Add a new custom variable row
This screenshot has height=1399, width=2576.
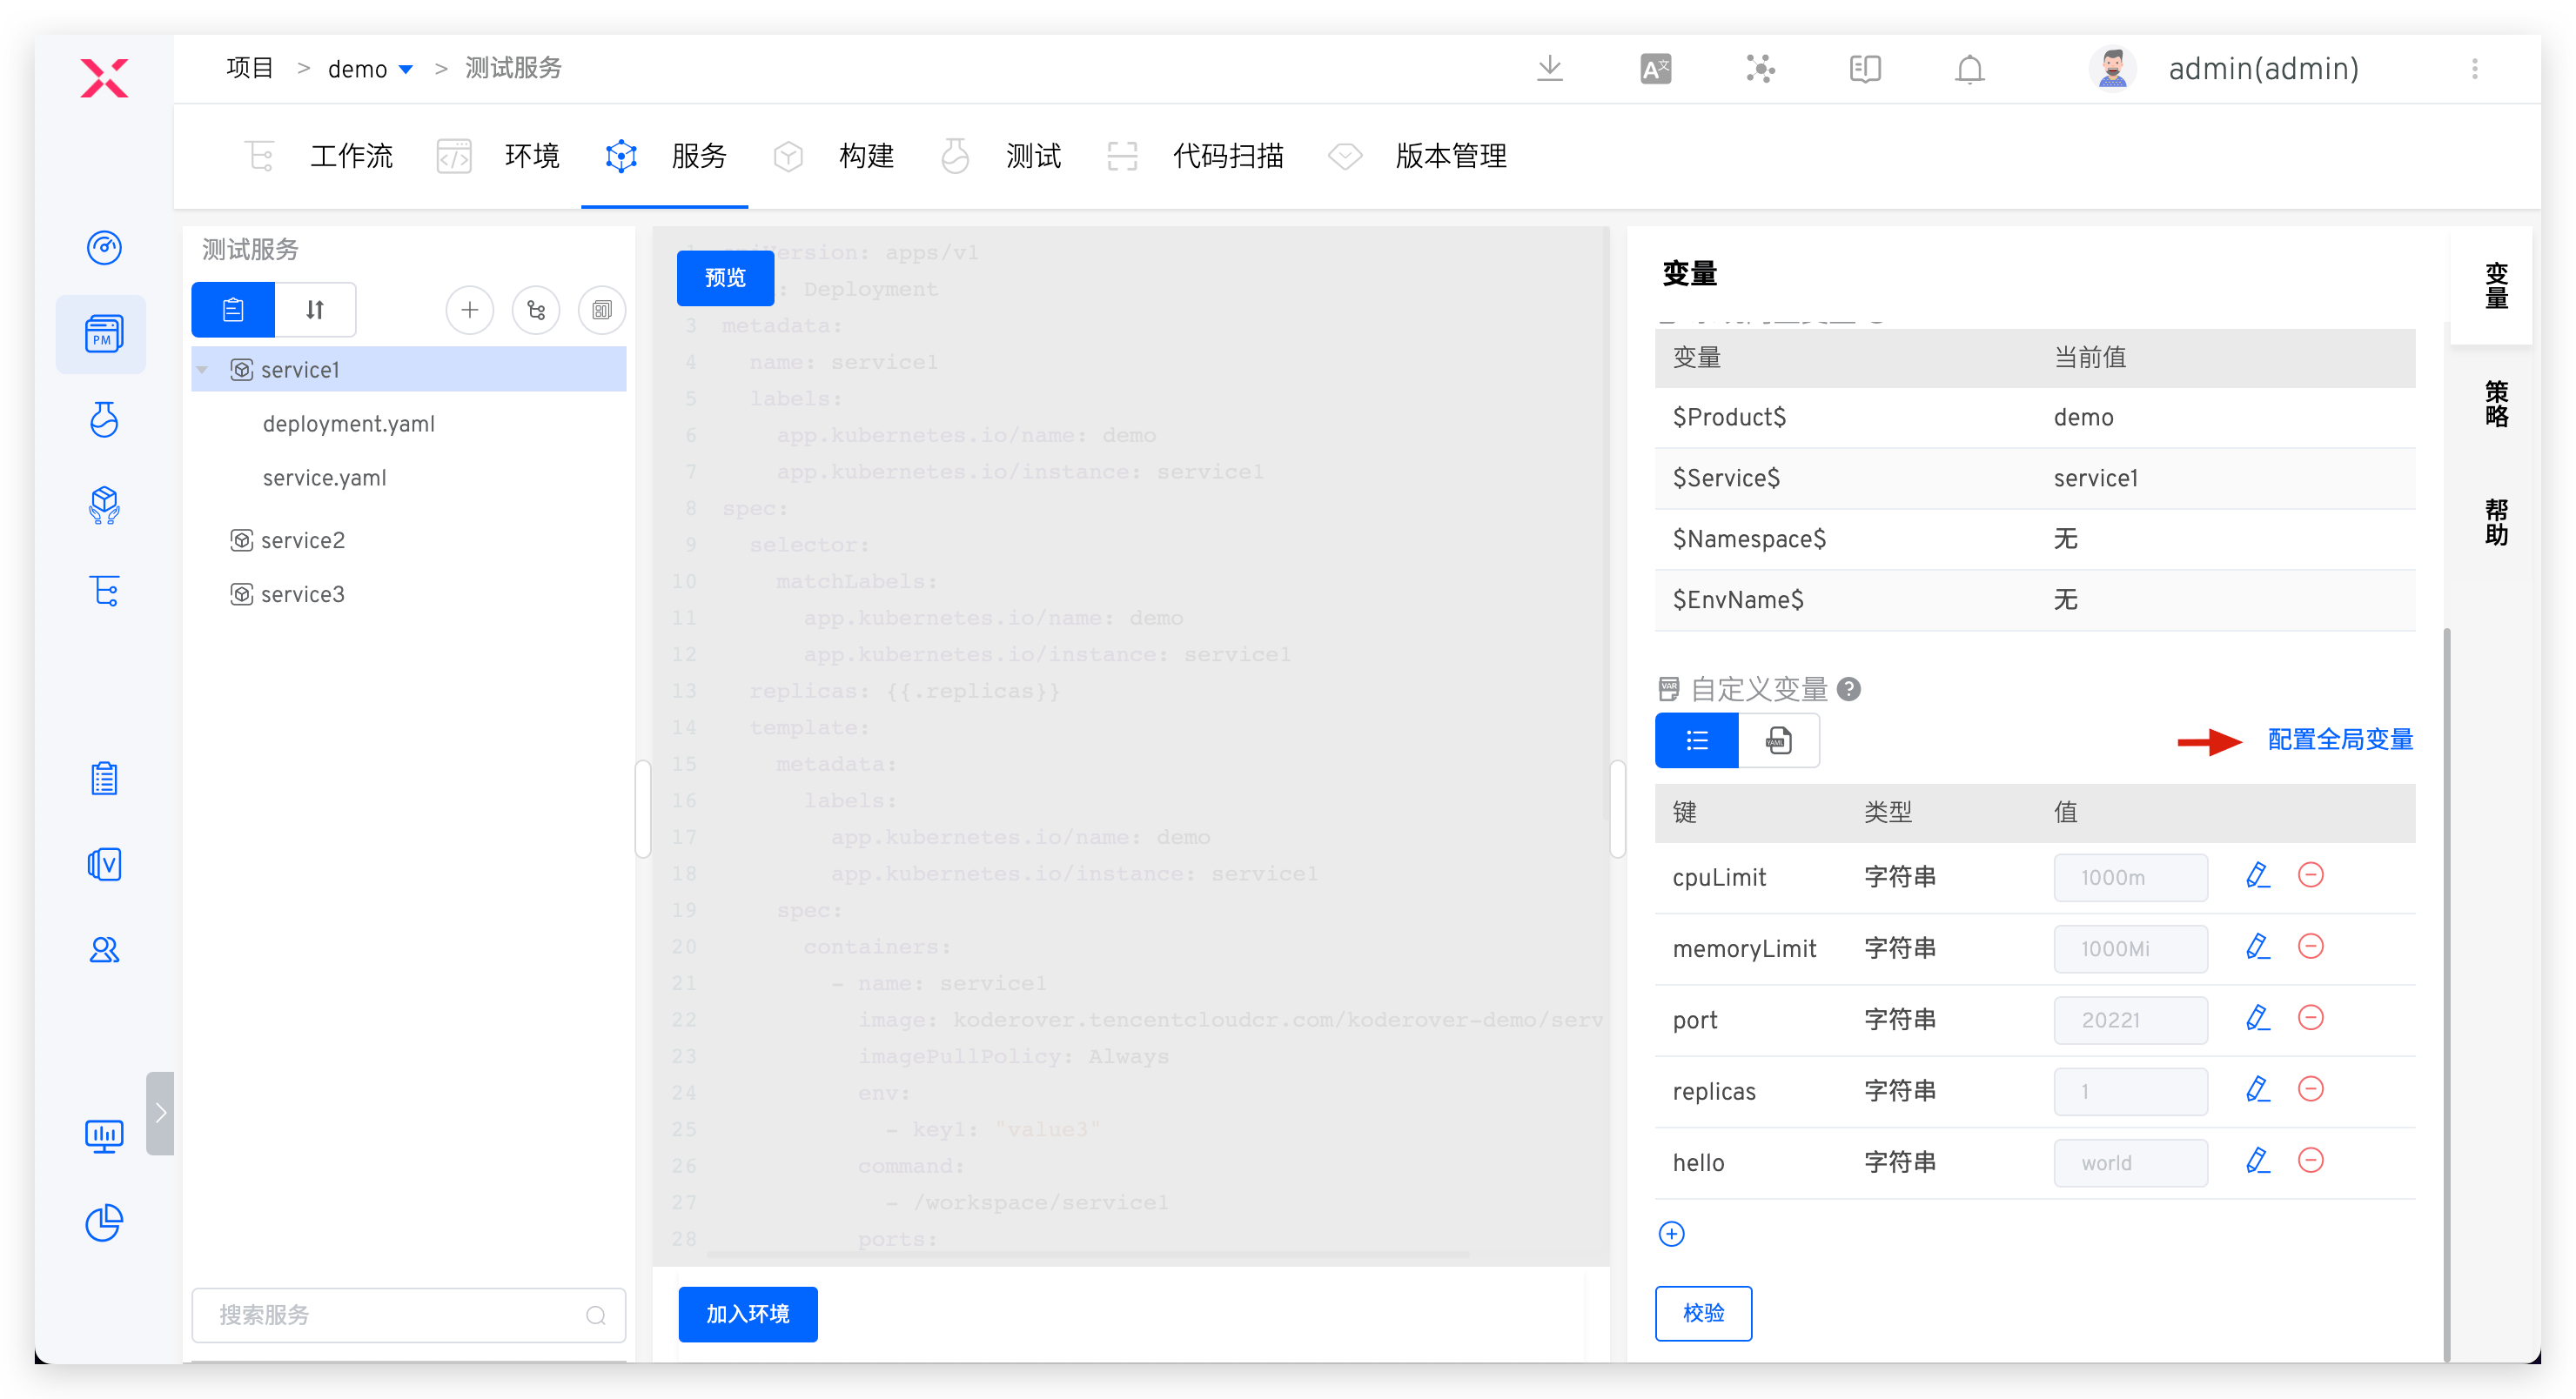(x=1671, y=1234)
